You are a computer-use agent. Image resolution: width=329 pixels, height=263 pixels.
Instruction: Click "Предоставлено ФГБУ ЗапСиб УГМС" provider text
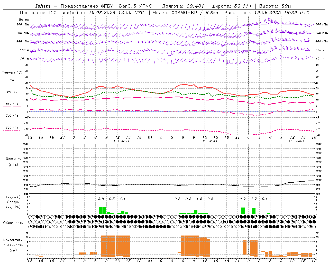click(108, 6)
